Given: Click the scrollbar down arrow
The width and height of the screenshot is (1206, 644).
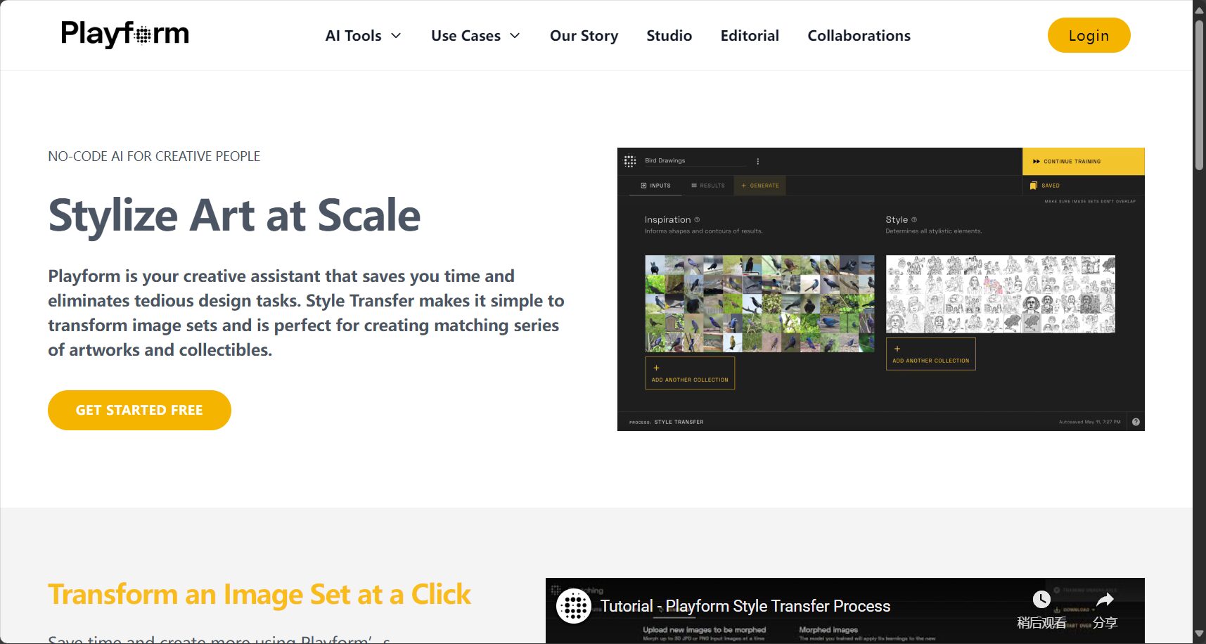Looking at the screenshot, I should (x=1199, y=634).
